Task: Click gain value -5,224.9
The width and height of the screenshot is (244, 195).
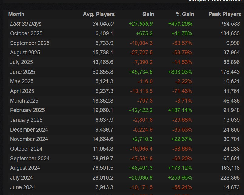Action: click(143, 129)
